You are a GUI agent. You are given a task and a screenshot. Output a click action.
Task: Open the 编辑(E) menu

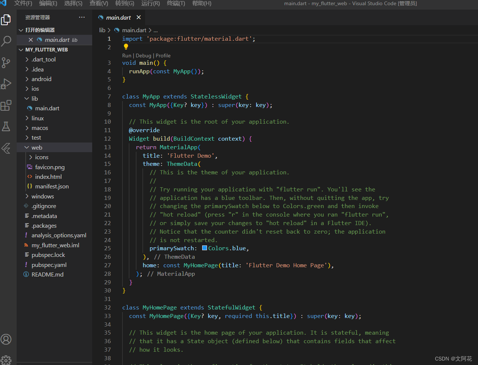(x=48, y=3)
